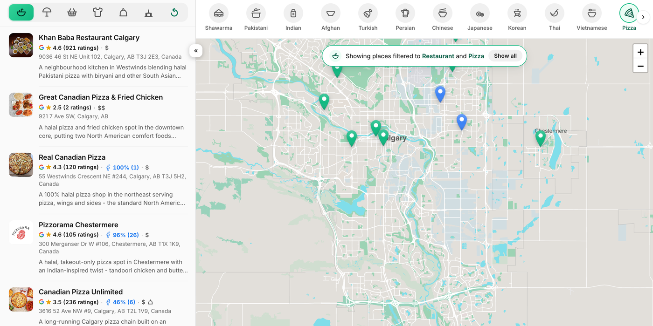The image size is (653, 326).
Task: Click the 4.6 (105 ratings) Google rating
Action: [x=69, y=235]
